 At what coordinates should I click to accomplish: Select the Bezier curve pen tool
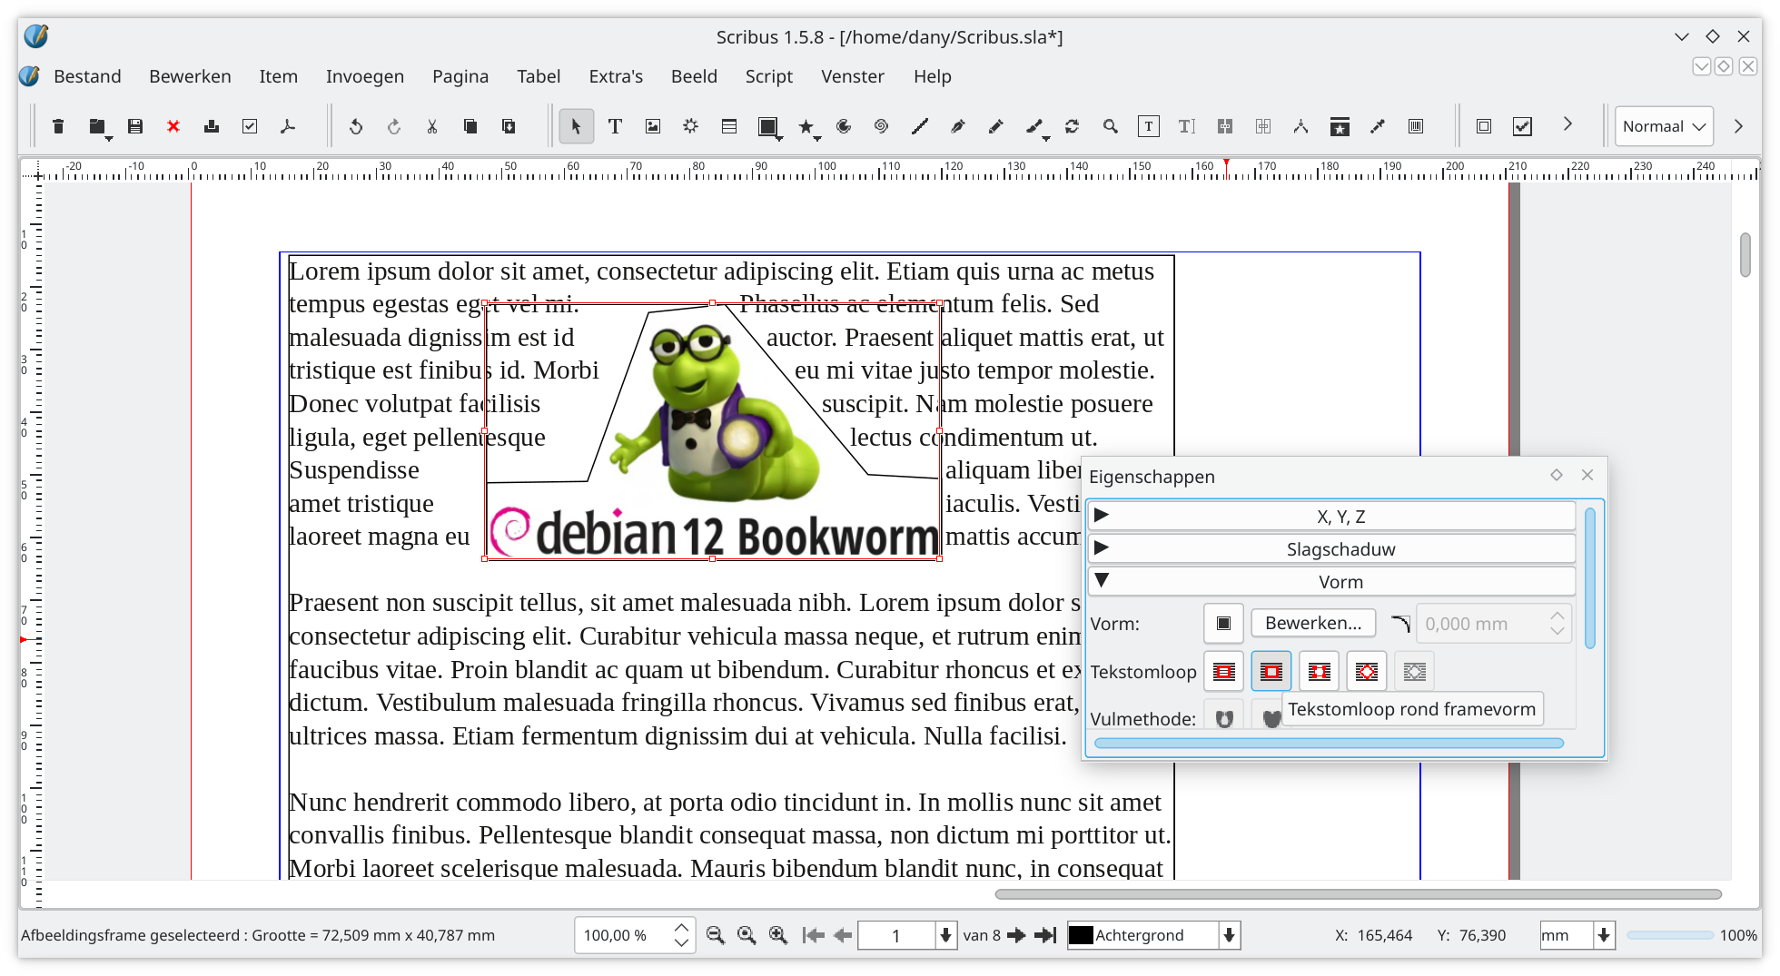click(958, 126)
